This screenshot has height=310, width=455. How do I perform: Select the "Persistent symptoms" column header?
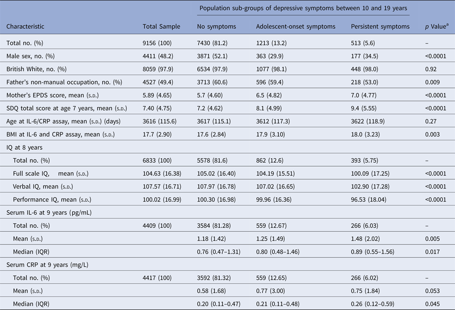[x=380, y=26]
